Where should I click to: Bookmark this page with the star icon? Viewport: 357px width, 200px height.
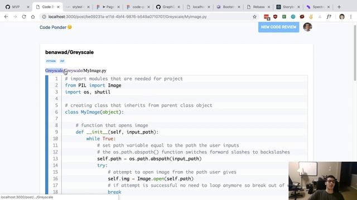pos(254,17)
